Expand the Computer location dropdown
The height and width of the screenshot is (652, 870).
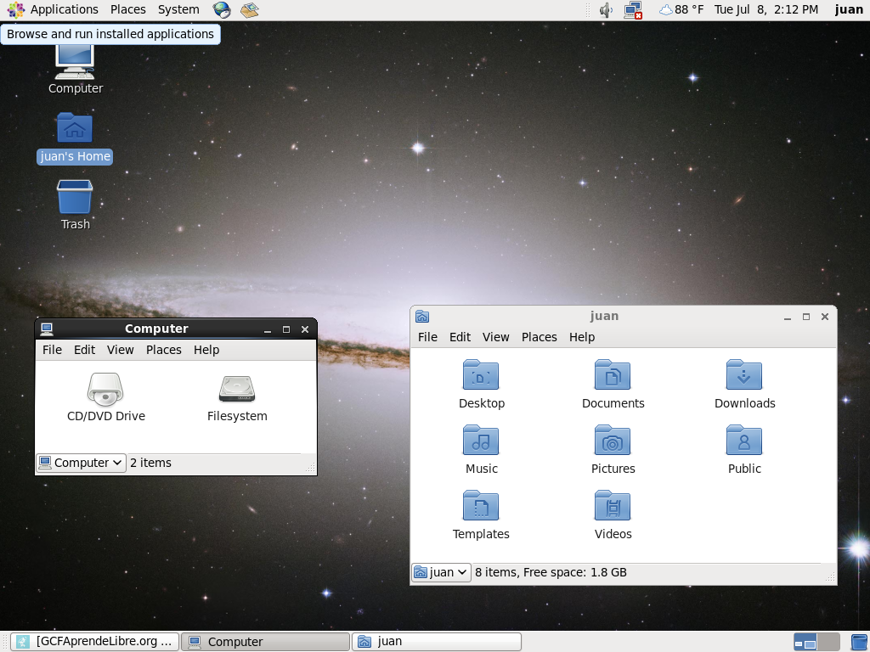81,463
